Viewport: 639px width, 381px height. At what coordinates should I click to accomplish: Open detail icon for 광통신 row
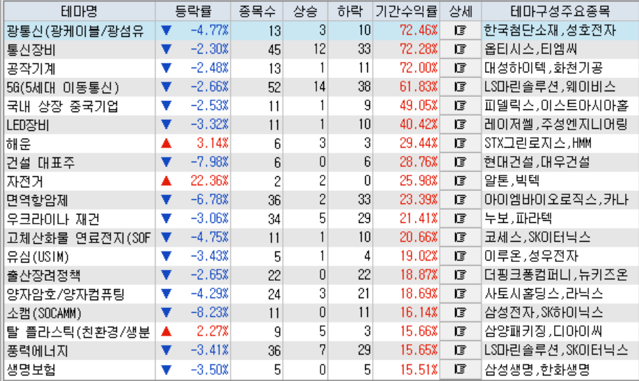click(x=461, y=31)
